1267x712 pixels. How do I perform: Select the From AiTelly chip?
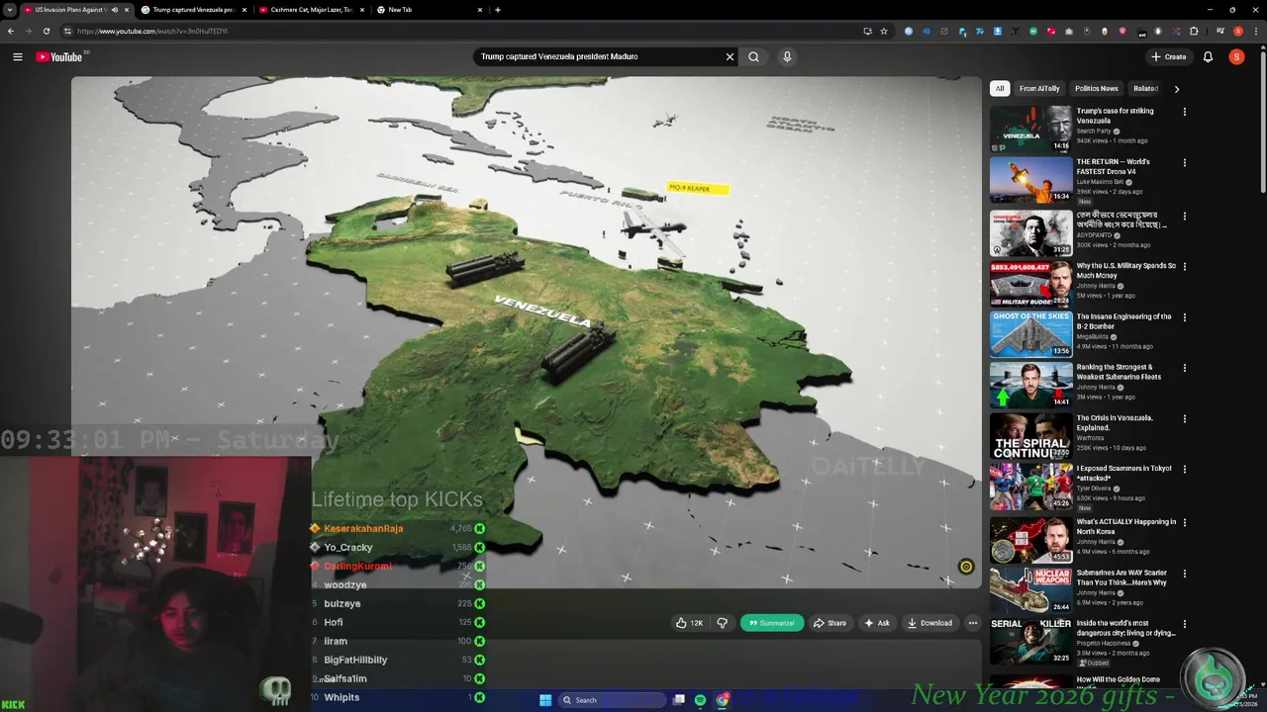tap(1039, 88)
